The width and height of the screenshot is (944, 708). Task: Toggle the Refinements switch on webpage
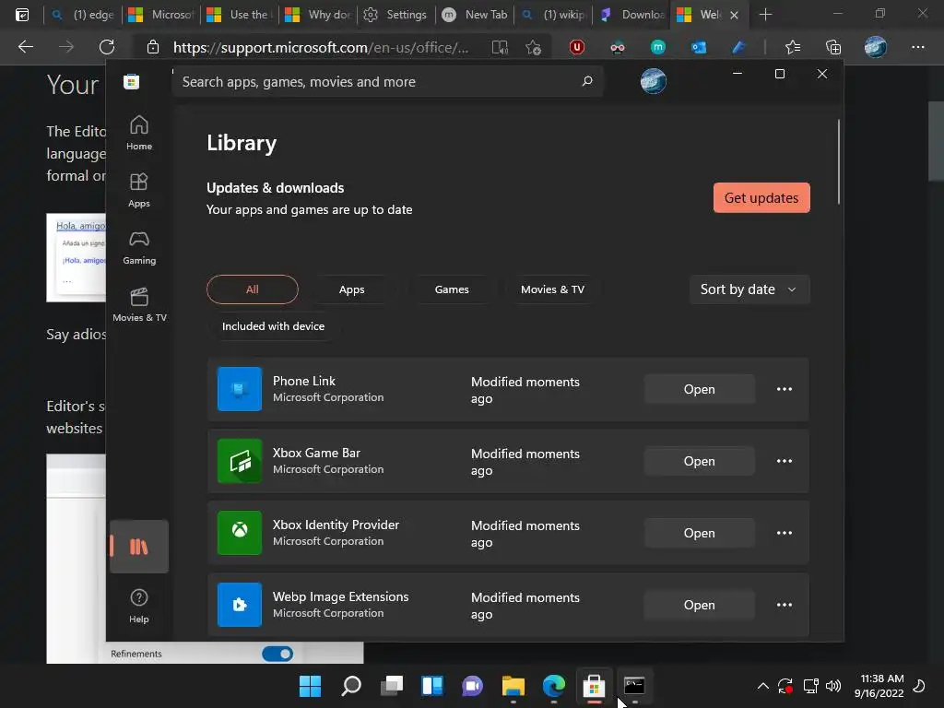(277, 654)
